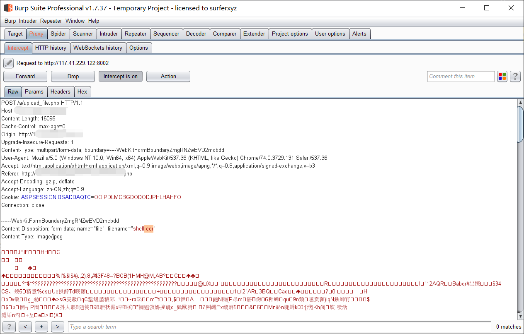Click the Accept-Encoding: gzip, deflate line
Screen dimensions: 524x334
[38, 181]
